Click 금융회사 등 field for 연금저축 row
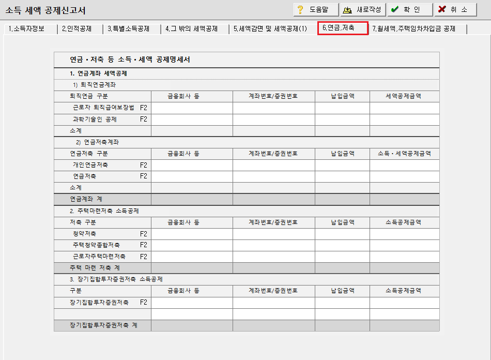 pos(192,177)
